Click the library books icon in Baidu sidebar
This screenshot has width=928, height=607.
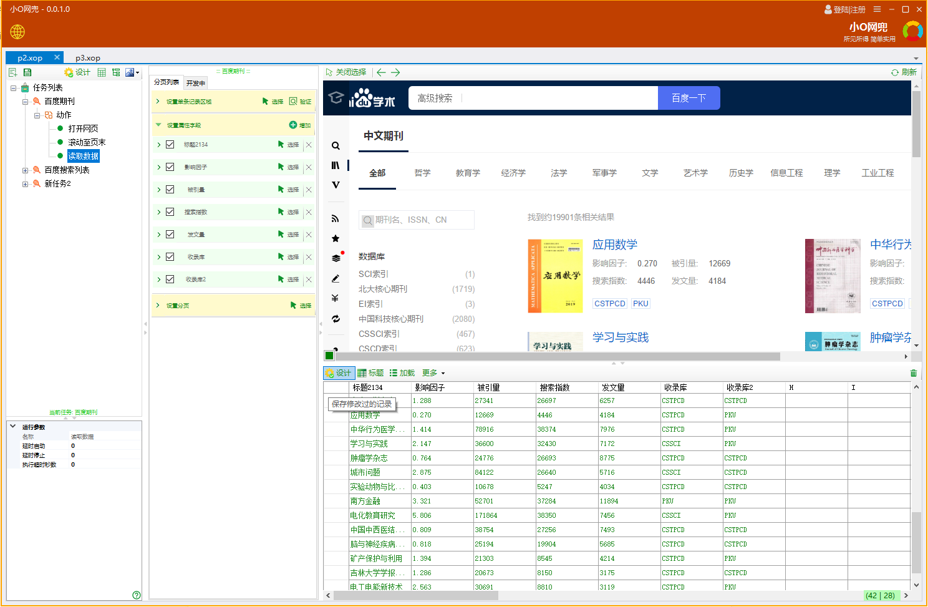pos(336,165)
